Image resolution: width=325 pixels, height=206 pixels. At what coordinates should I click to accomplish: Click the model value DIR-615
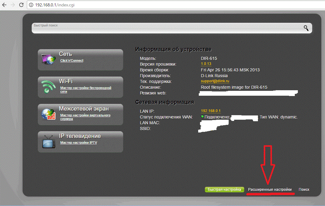pos(209,58)
